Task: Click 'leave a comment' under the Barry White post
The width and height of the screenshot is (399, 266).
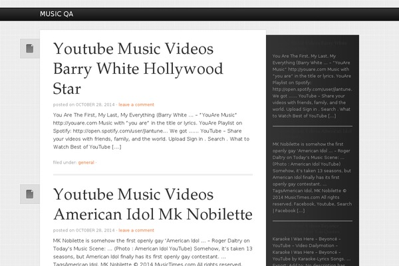Action: (136, 104)
